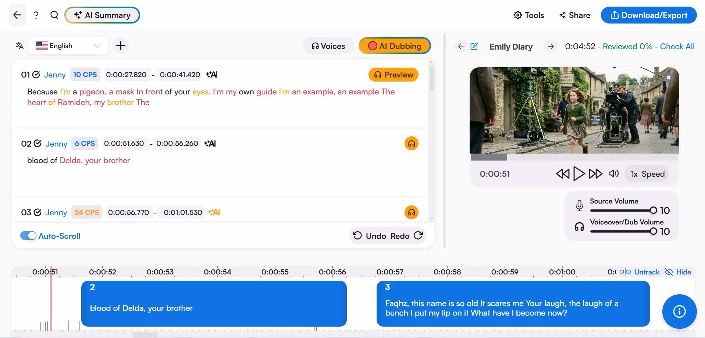The width and height of the screenshot is (705, 338).
Task: Click the Download/Export button
Action: coord(649,15)
